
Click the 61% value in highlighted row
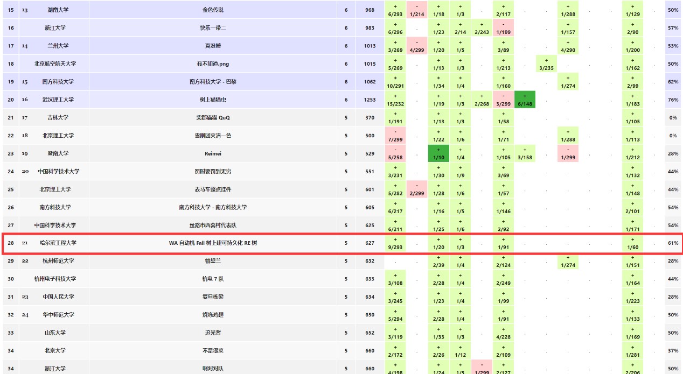[673, 243]
